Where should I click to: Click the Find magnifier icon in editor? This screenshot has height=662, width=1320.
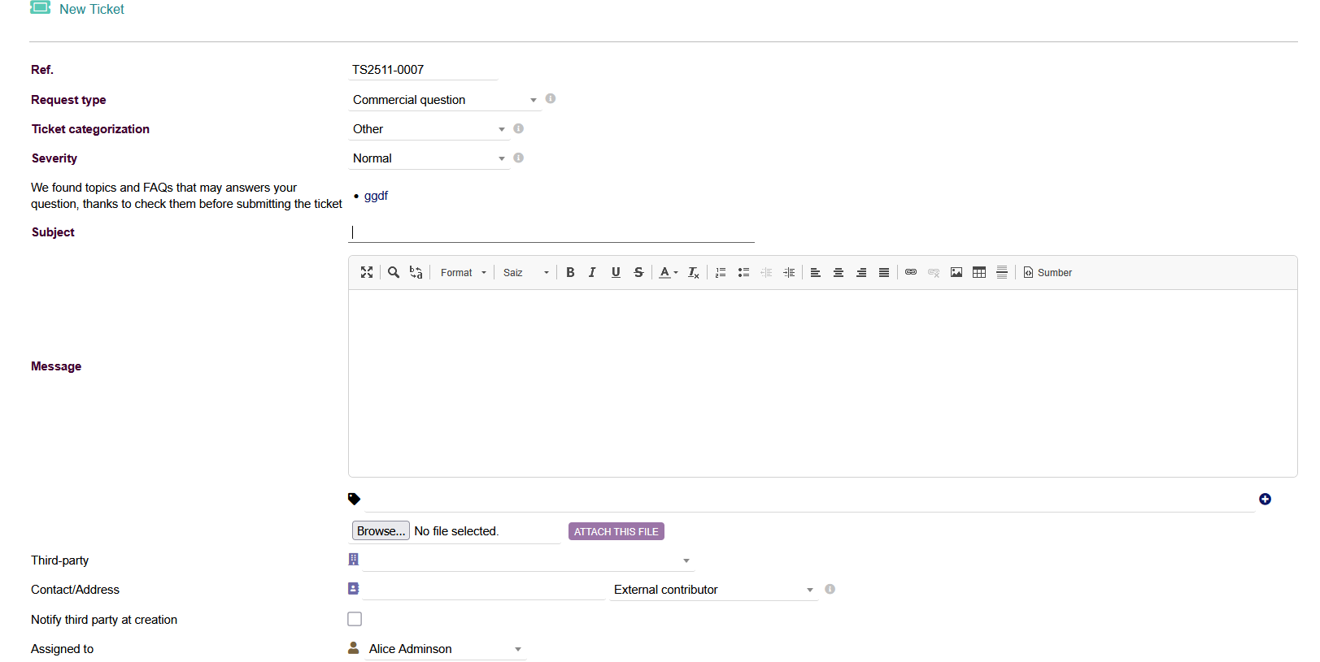pyautogui.click(x=394, y=273)
